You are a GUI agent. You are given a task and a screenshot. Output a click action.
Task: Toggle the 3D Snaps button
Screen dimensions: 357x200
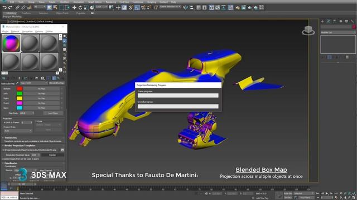[x=131, y=7]
